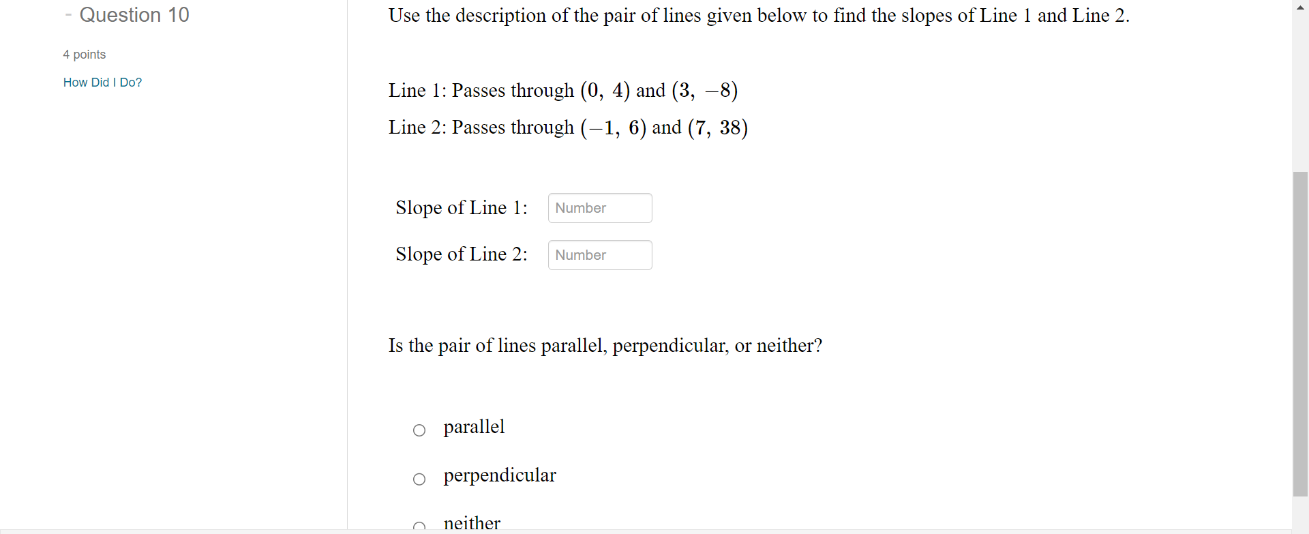Click the Line 2 description text

tap(568, 127)
